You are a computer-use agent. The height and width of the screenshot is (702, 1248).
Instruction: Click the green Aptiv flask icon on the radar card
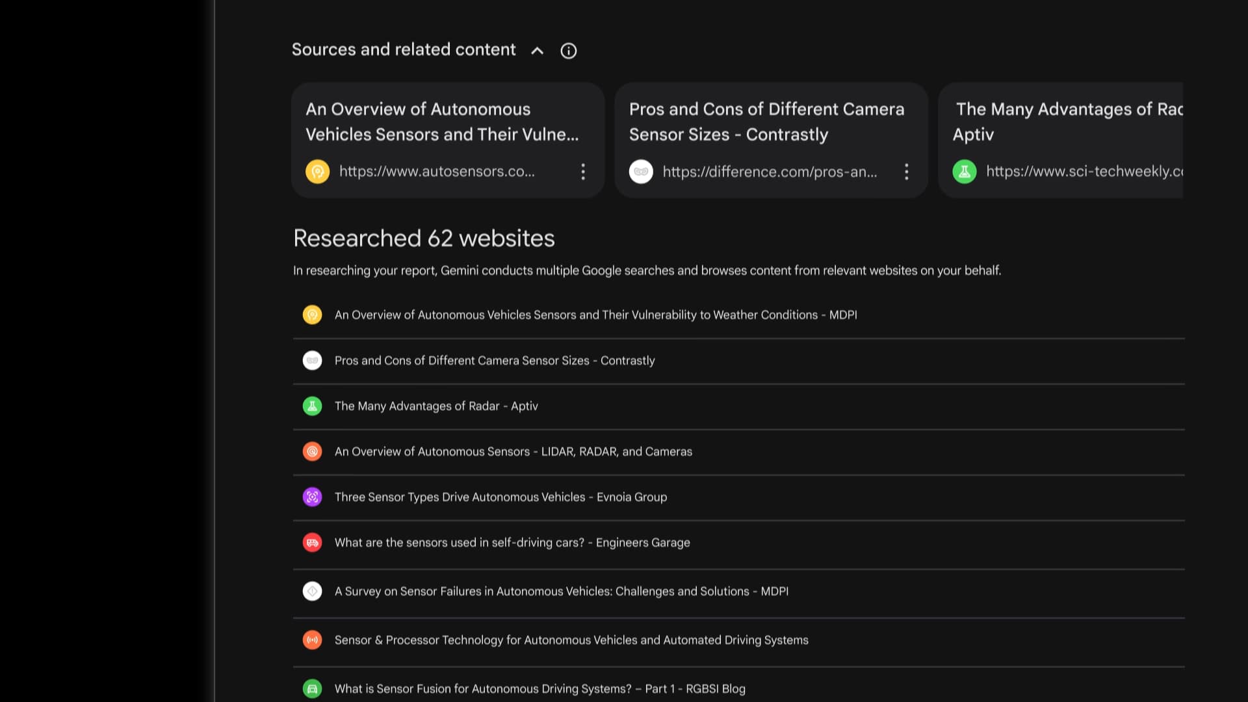(x=965, y=172)
